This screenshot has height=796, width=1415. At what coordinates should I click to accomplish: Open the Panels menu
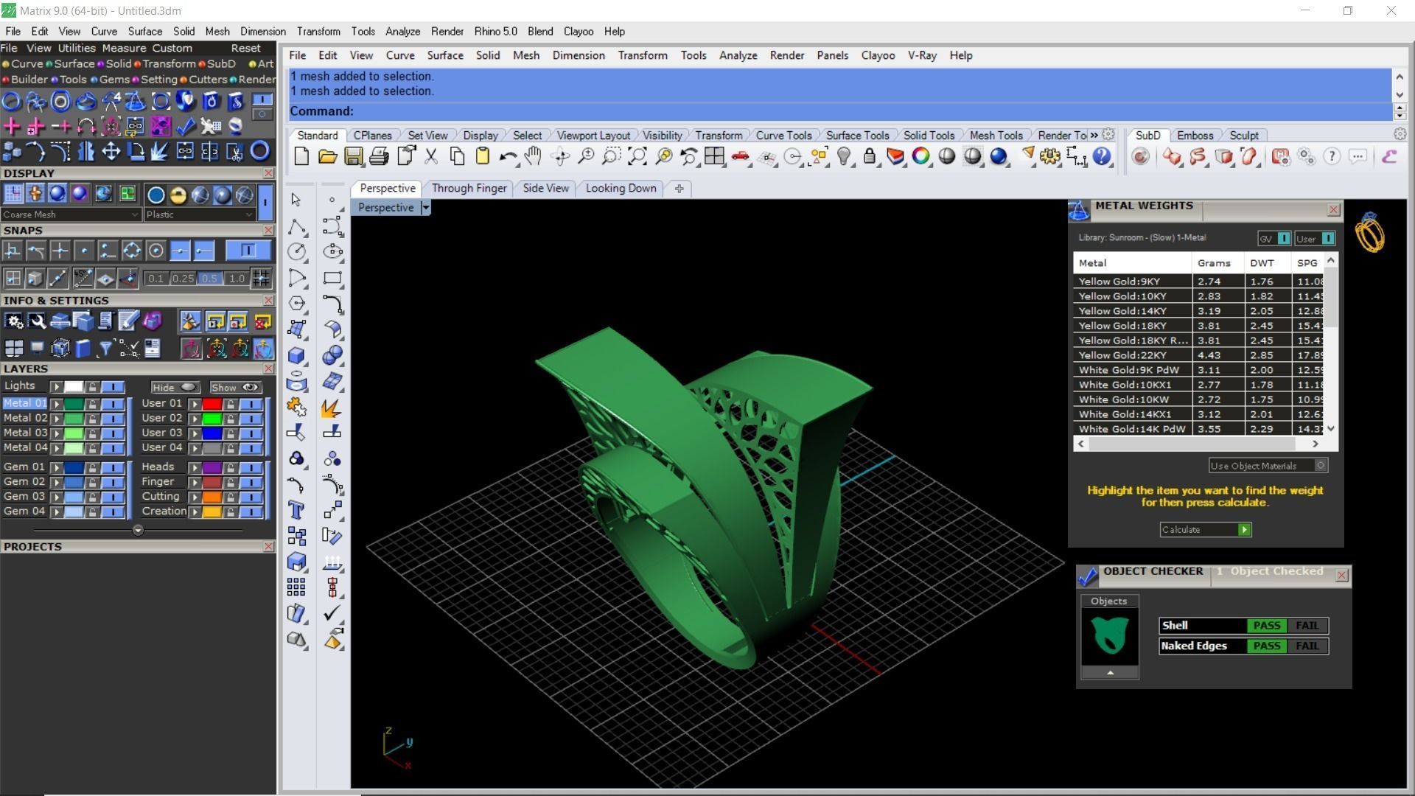[832, 55]
